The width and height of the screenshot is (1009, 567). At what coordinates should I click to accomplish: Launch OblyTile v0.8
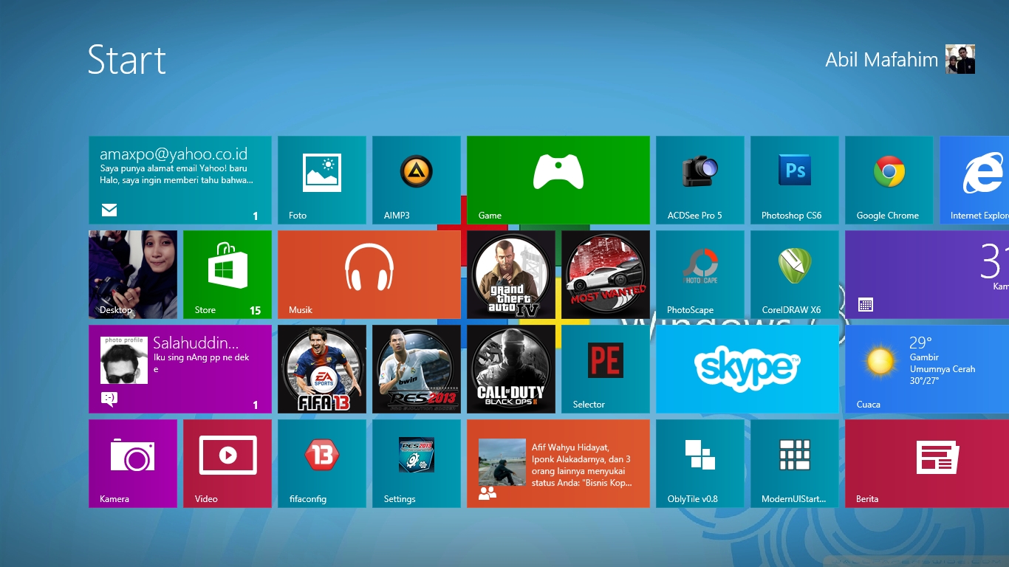(x=700, y=464)
